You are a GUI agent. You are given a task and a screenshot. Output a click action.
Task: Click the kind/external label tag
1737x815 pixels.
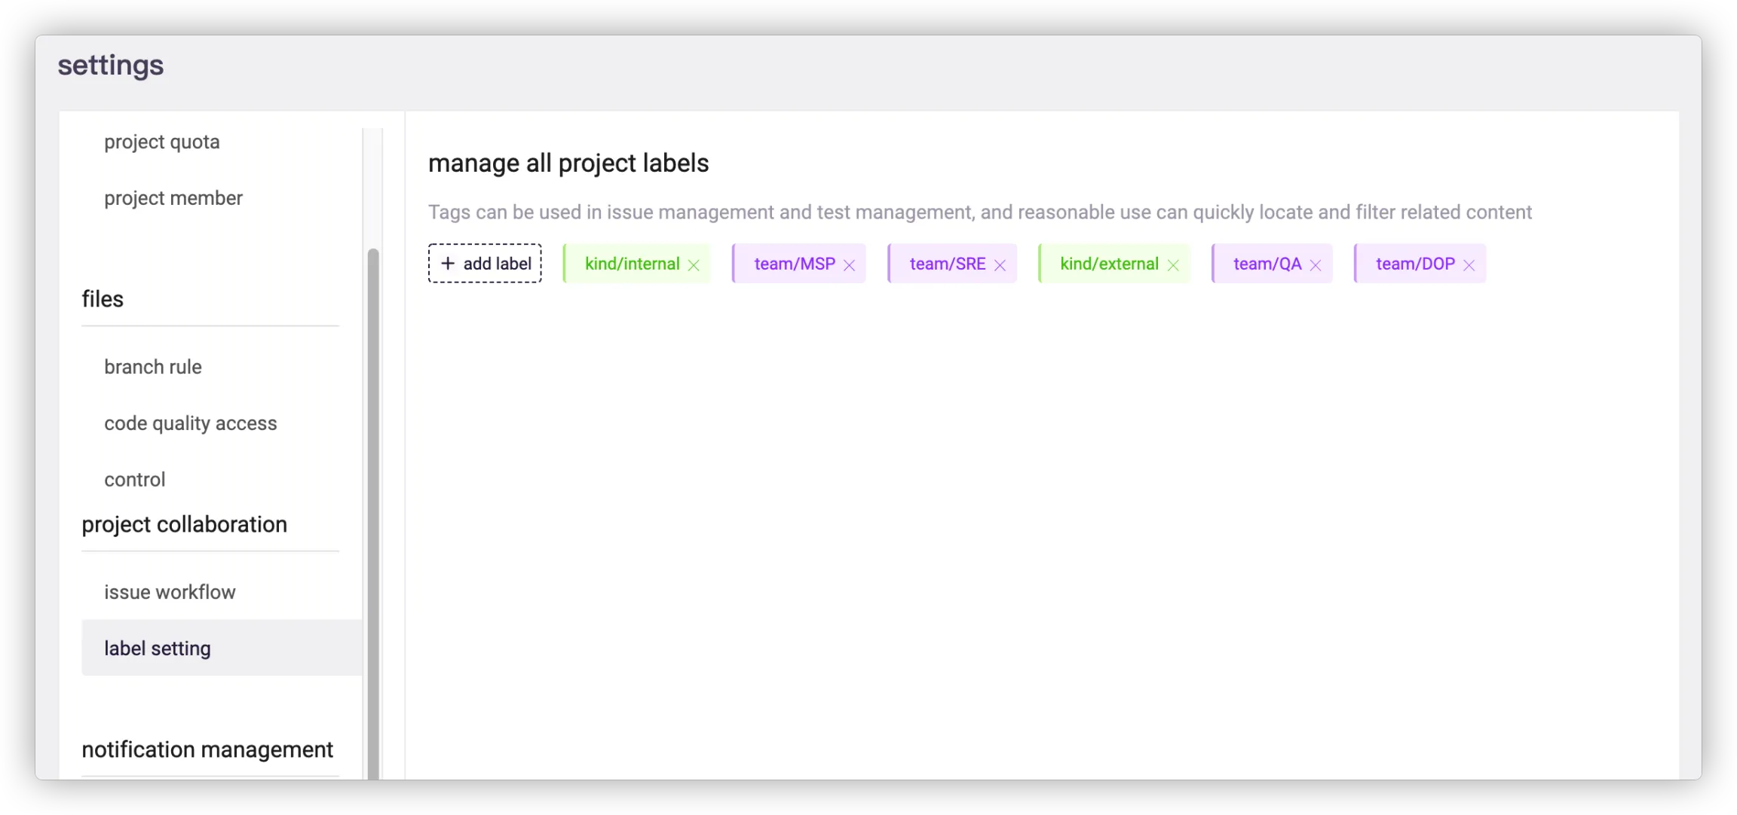(x=1108, y=264)
